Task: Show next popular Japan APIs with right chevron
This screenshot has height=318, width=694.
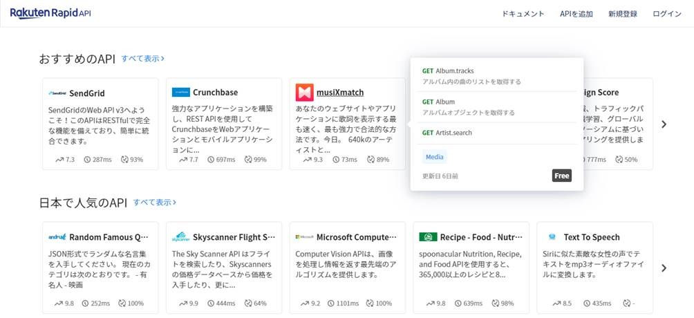Action: 664,268
